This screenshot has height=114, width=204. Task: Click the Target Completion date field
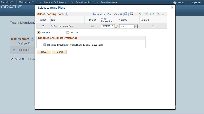(x=108, y=26)
